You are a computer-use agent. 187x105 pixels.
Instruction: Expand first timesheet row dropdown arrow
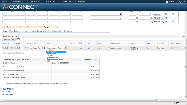tap(121, 14)
